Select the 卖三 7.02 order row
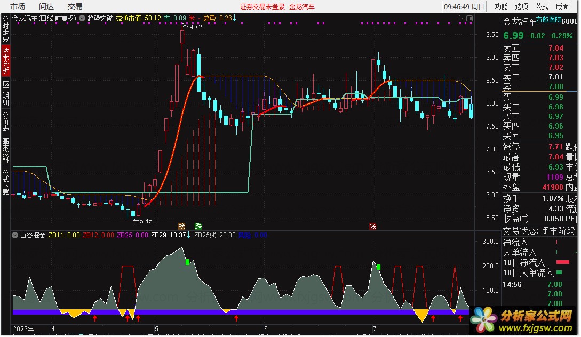Image resolution: width=581 pixels, height=337 pixels. (x=539, y=67)
